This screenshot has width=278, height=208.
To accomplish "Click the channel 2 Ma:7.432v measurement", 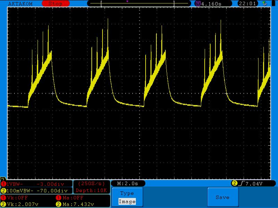I will click(x=78, y=204).
